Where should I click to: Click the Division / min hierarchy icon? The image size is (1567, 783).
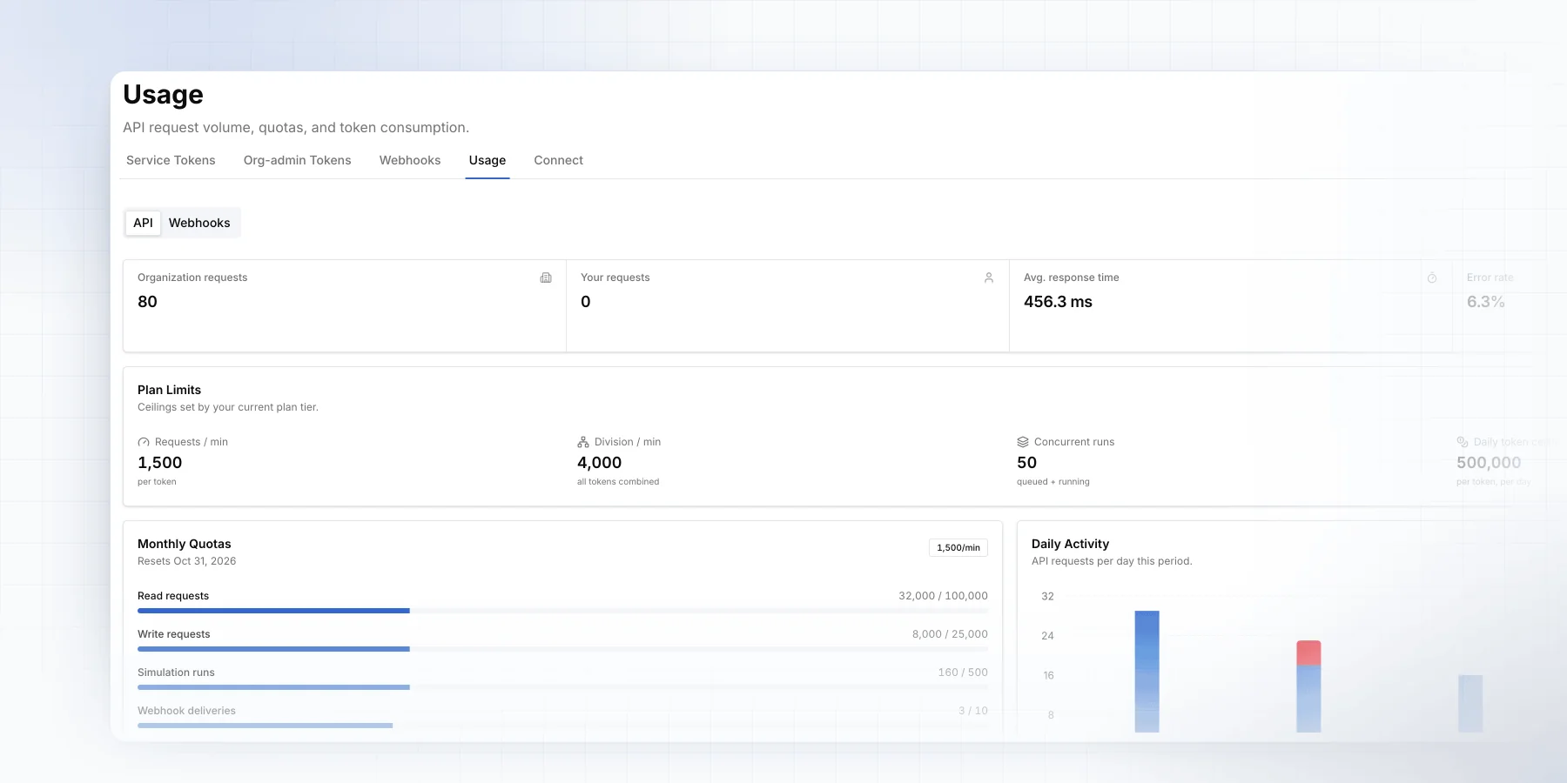point(583,442)
